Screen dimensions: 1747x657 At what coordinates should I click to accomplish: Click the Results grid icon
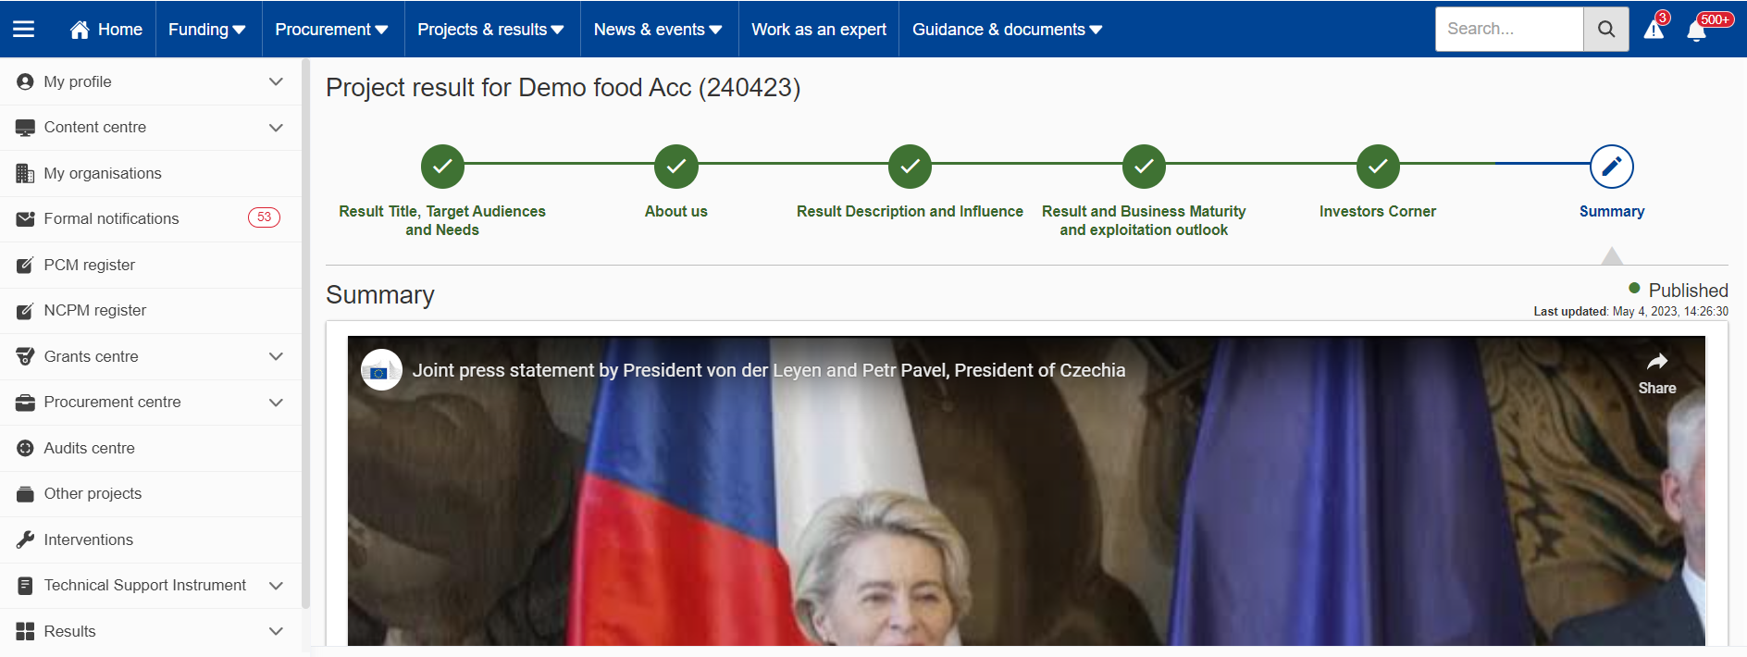[x=25, y=631]
